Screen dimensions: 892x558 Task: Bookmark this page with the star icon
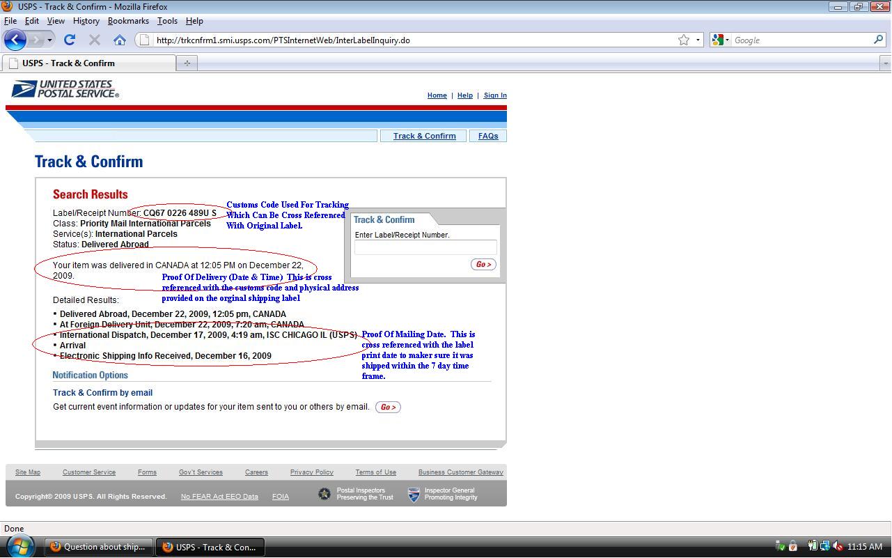pyautogui.click(x=684, y=40)
